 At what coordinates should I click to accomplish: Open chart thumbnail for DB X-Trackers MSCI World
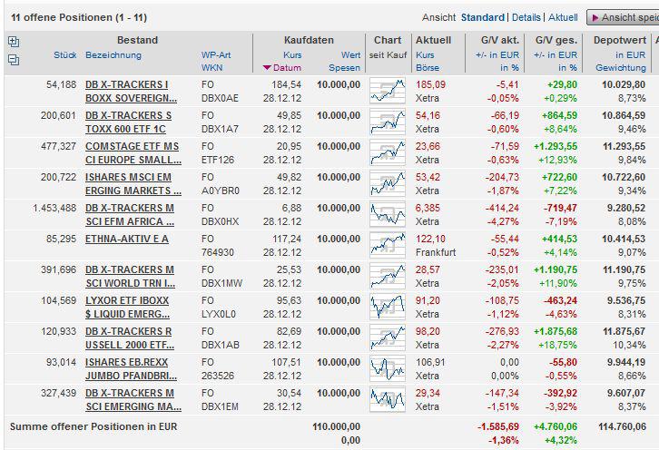[388, 276]
